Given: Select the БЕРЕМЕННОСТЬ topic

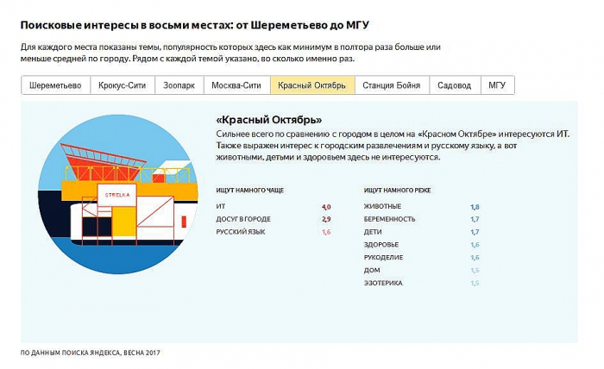Looking at the screenshot, I should click(x=389, y=219).
